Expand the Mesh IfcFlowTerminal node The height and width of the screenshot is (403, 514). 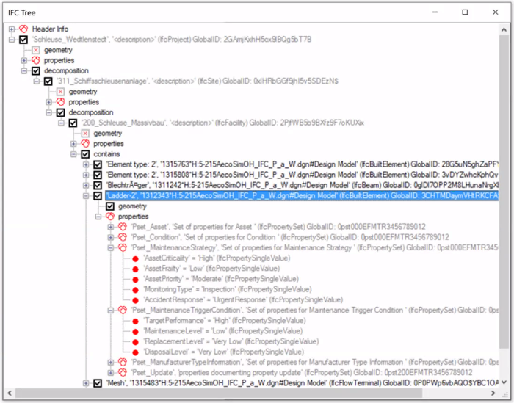[86, 383]
